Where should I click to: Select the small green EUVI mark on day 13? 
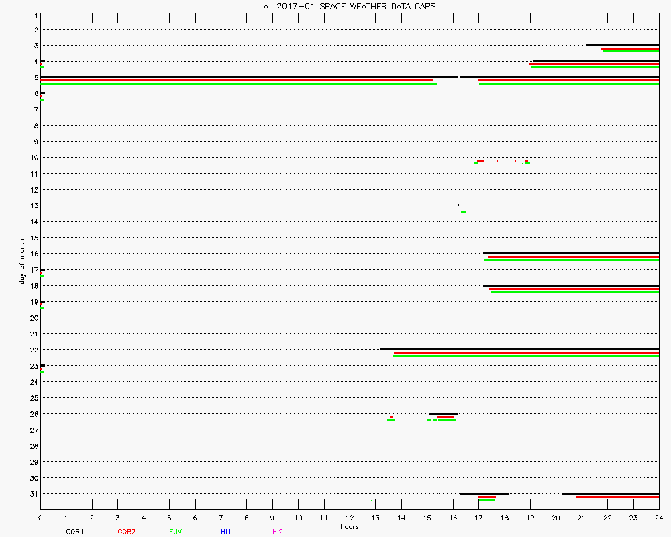[463, 211]
